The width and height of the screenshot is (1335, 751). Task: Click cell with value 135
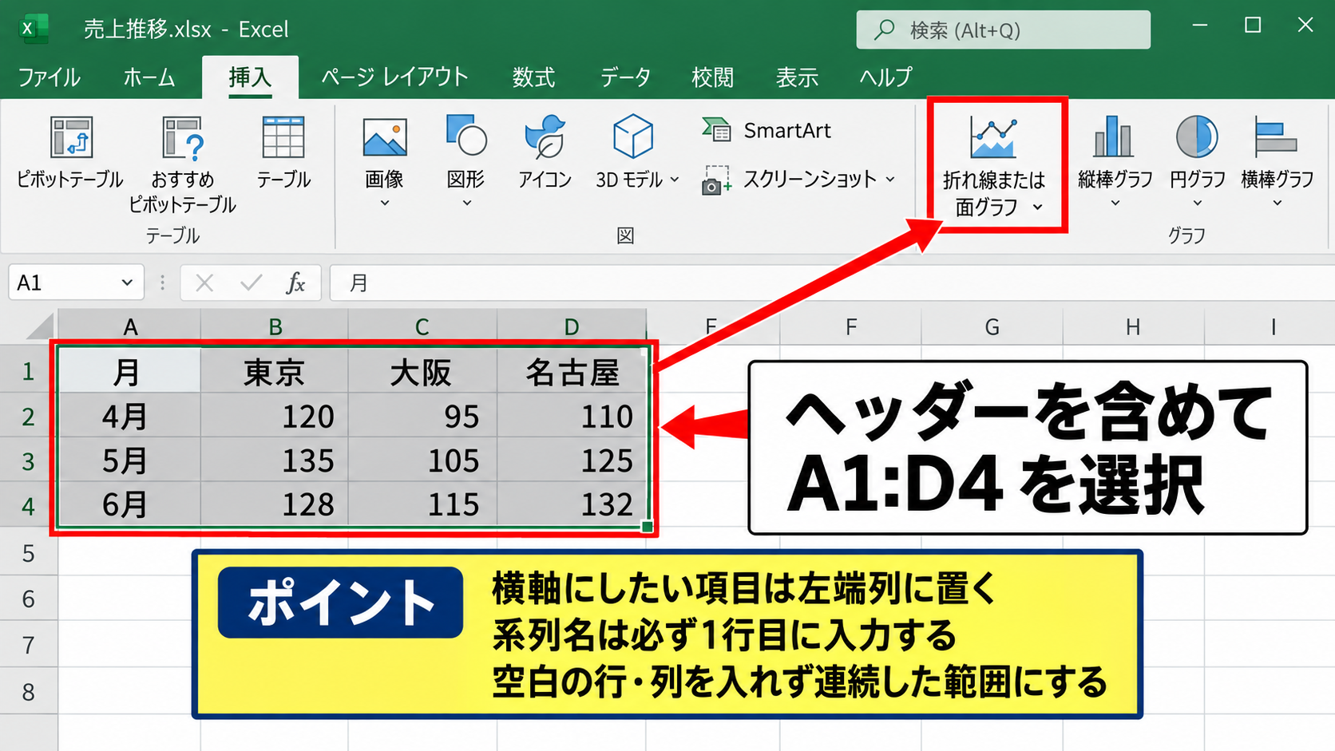pos(274,460)
